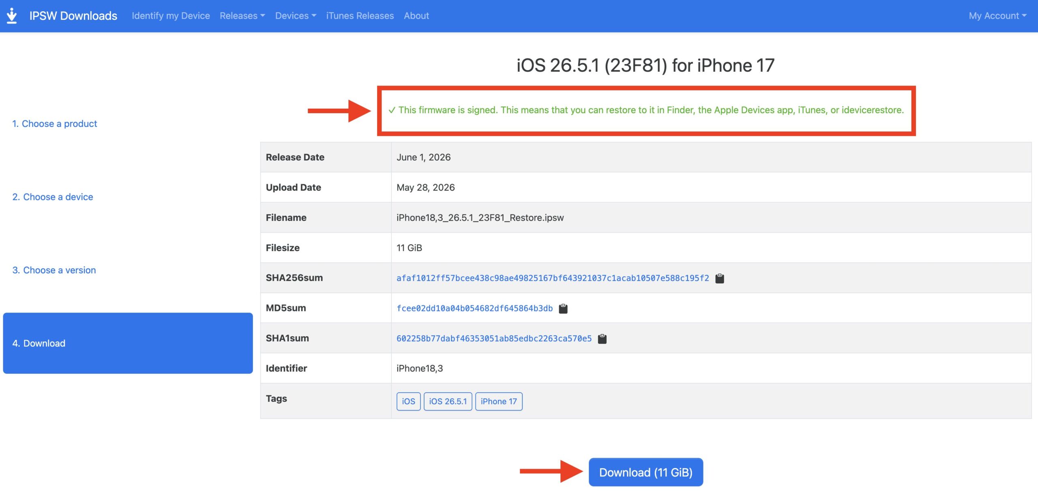Click the SHA256sum hash value afaf1012...
The height and width of the screenshot is (504, 1038).
(x=553, y=278)
